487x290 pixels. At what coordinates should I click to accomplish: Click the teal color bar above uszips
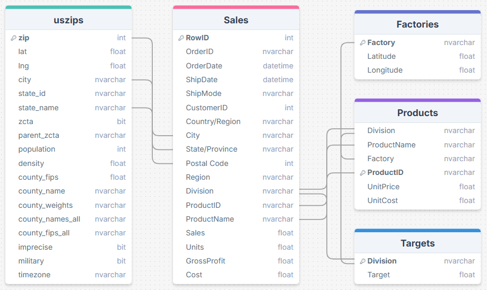[68, 7]
